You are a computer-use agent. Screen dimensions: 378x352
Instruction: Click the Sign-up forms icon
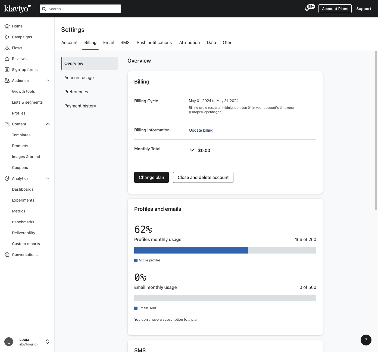tap(7, 70)
